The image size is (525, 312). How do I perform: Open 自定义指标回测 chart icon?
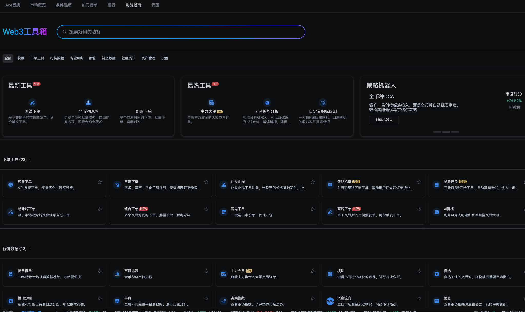coord(323,103)
